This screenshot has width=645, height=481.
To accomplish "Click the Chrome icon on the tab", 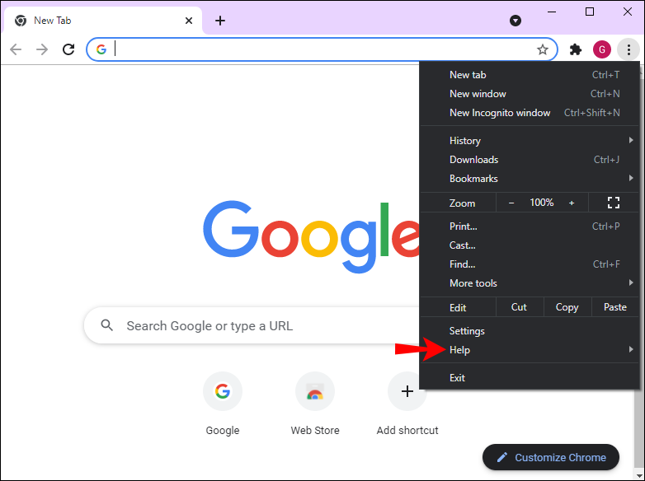I will click(21, 21).
